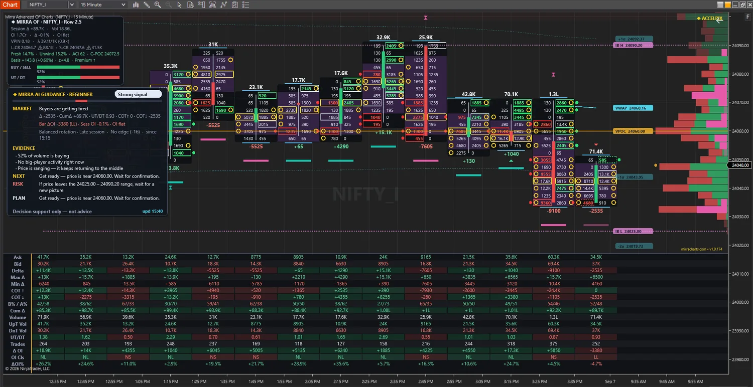The image size is (753, 387).
Task: Click the IB H 24090.20 label
Action: coord(634,45)
